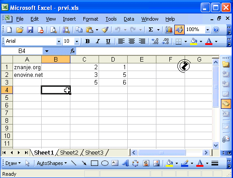Click the Select All corner button
Image resolution: width=233 pixels, height=178 pixels.
tap(7, 59)
